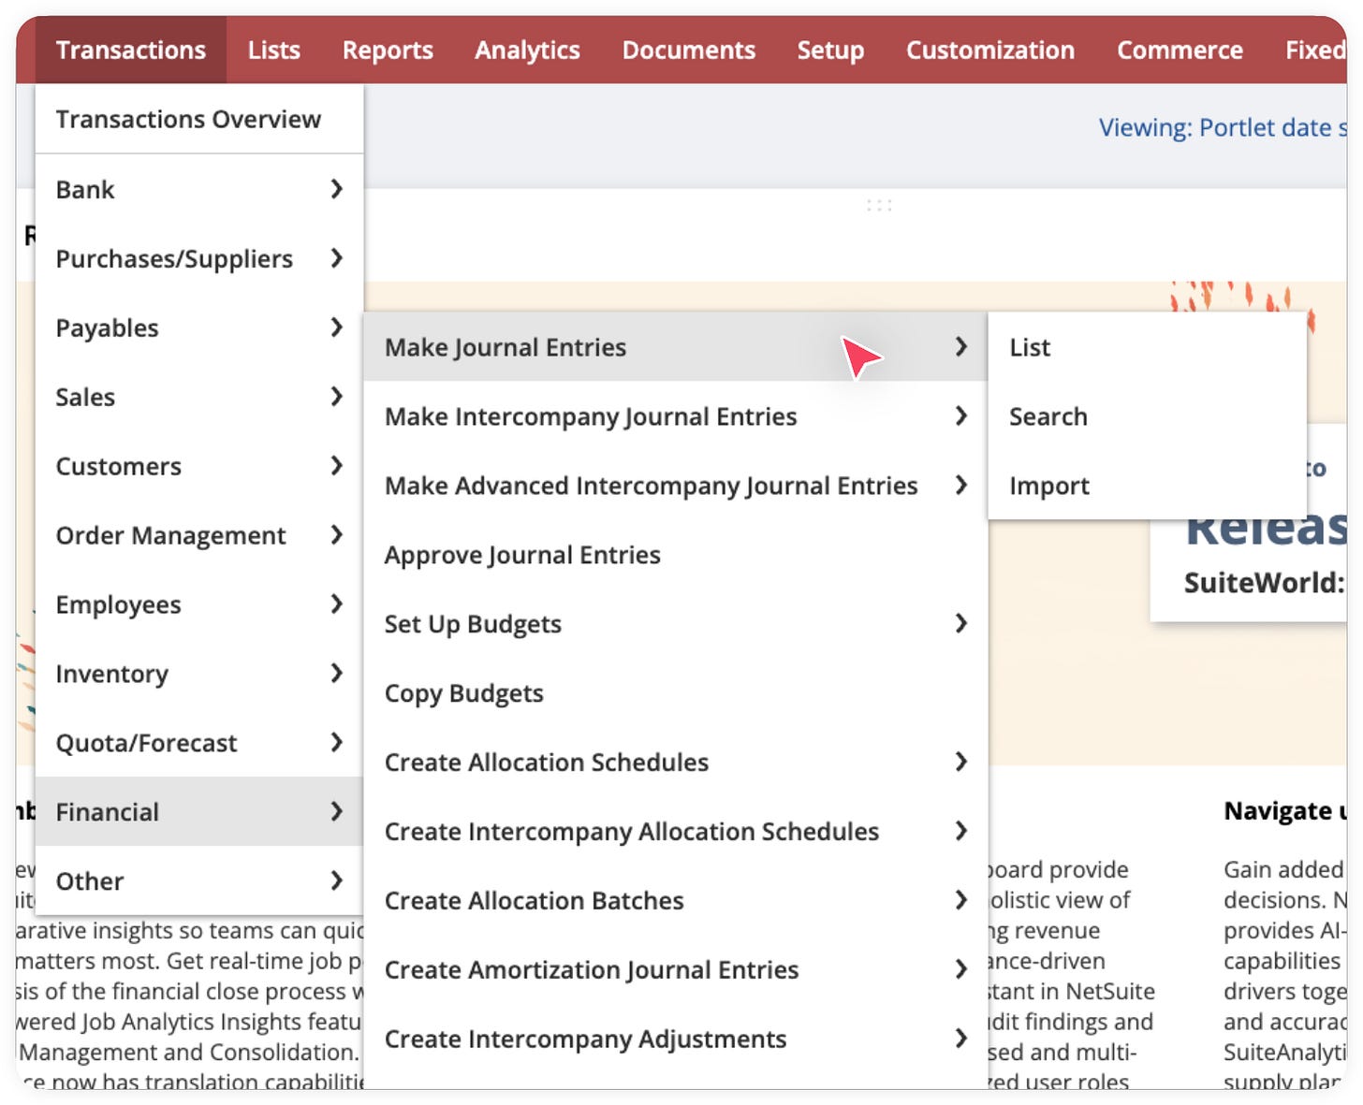Open the Lists menu
1363x1105 pixels.
tap(274, 50)
